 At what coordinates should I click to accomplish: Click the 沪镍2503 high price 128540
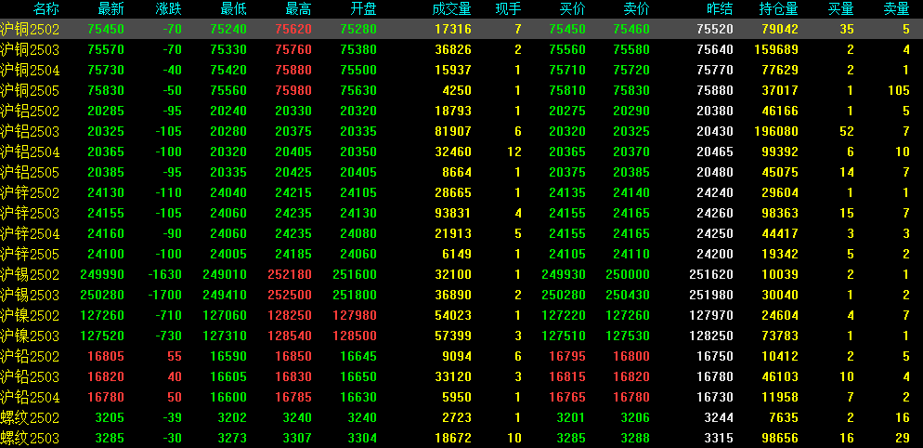(290, 336)
